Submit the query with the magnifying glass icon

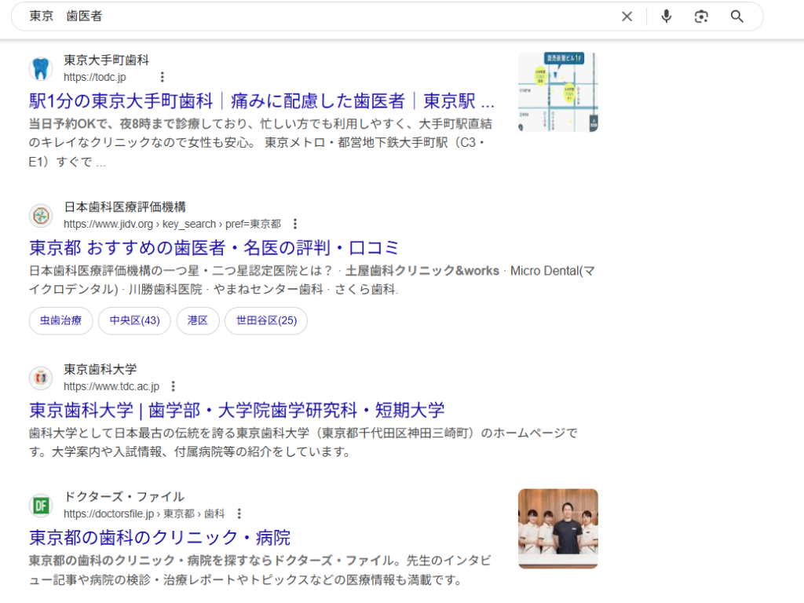point(736,16)
